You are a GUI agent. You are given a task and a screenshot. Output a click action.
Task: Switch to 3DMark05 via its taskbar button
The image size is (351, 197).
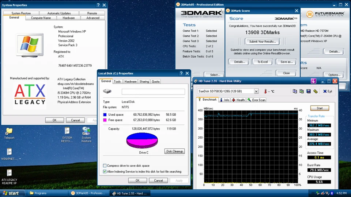tap(88, 193)
